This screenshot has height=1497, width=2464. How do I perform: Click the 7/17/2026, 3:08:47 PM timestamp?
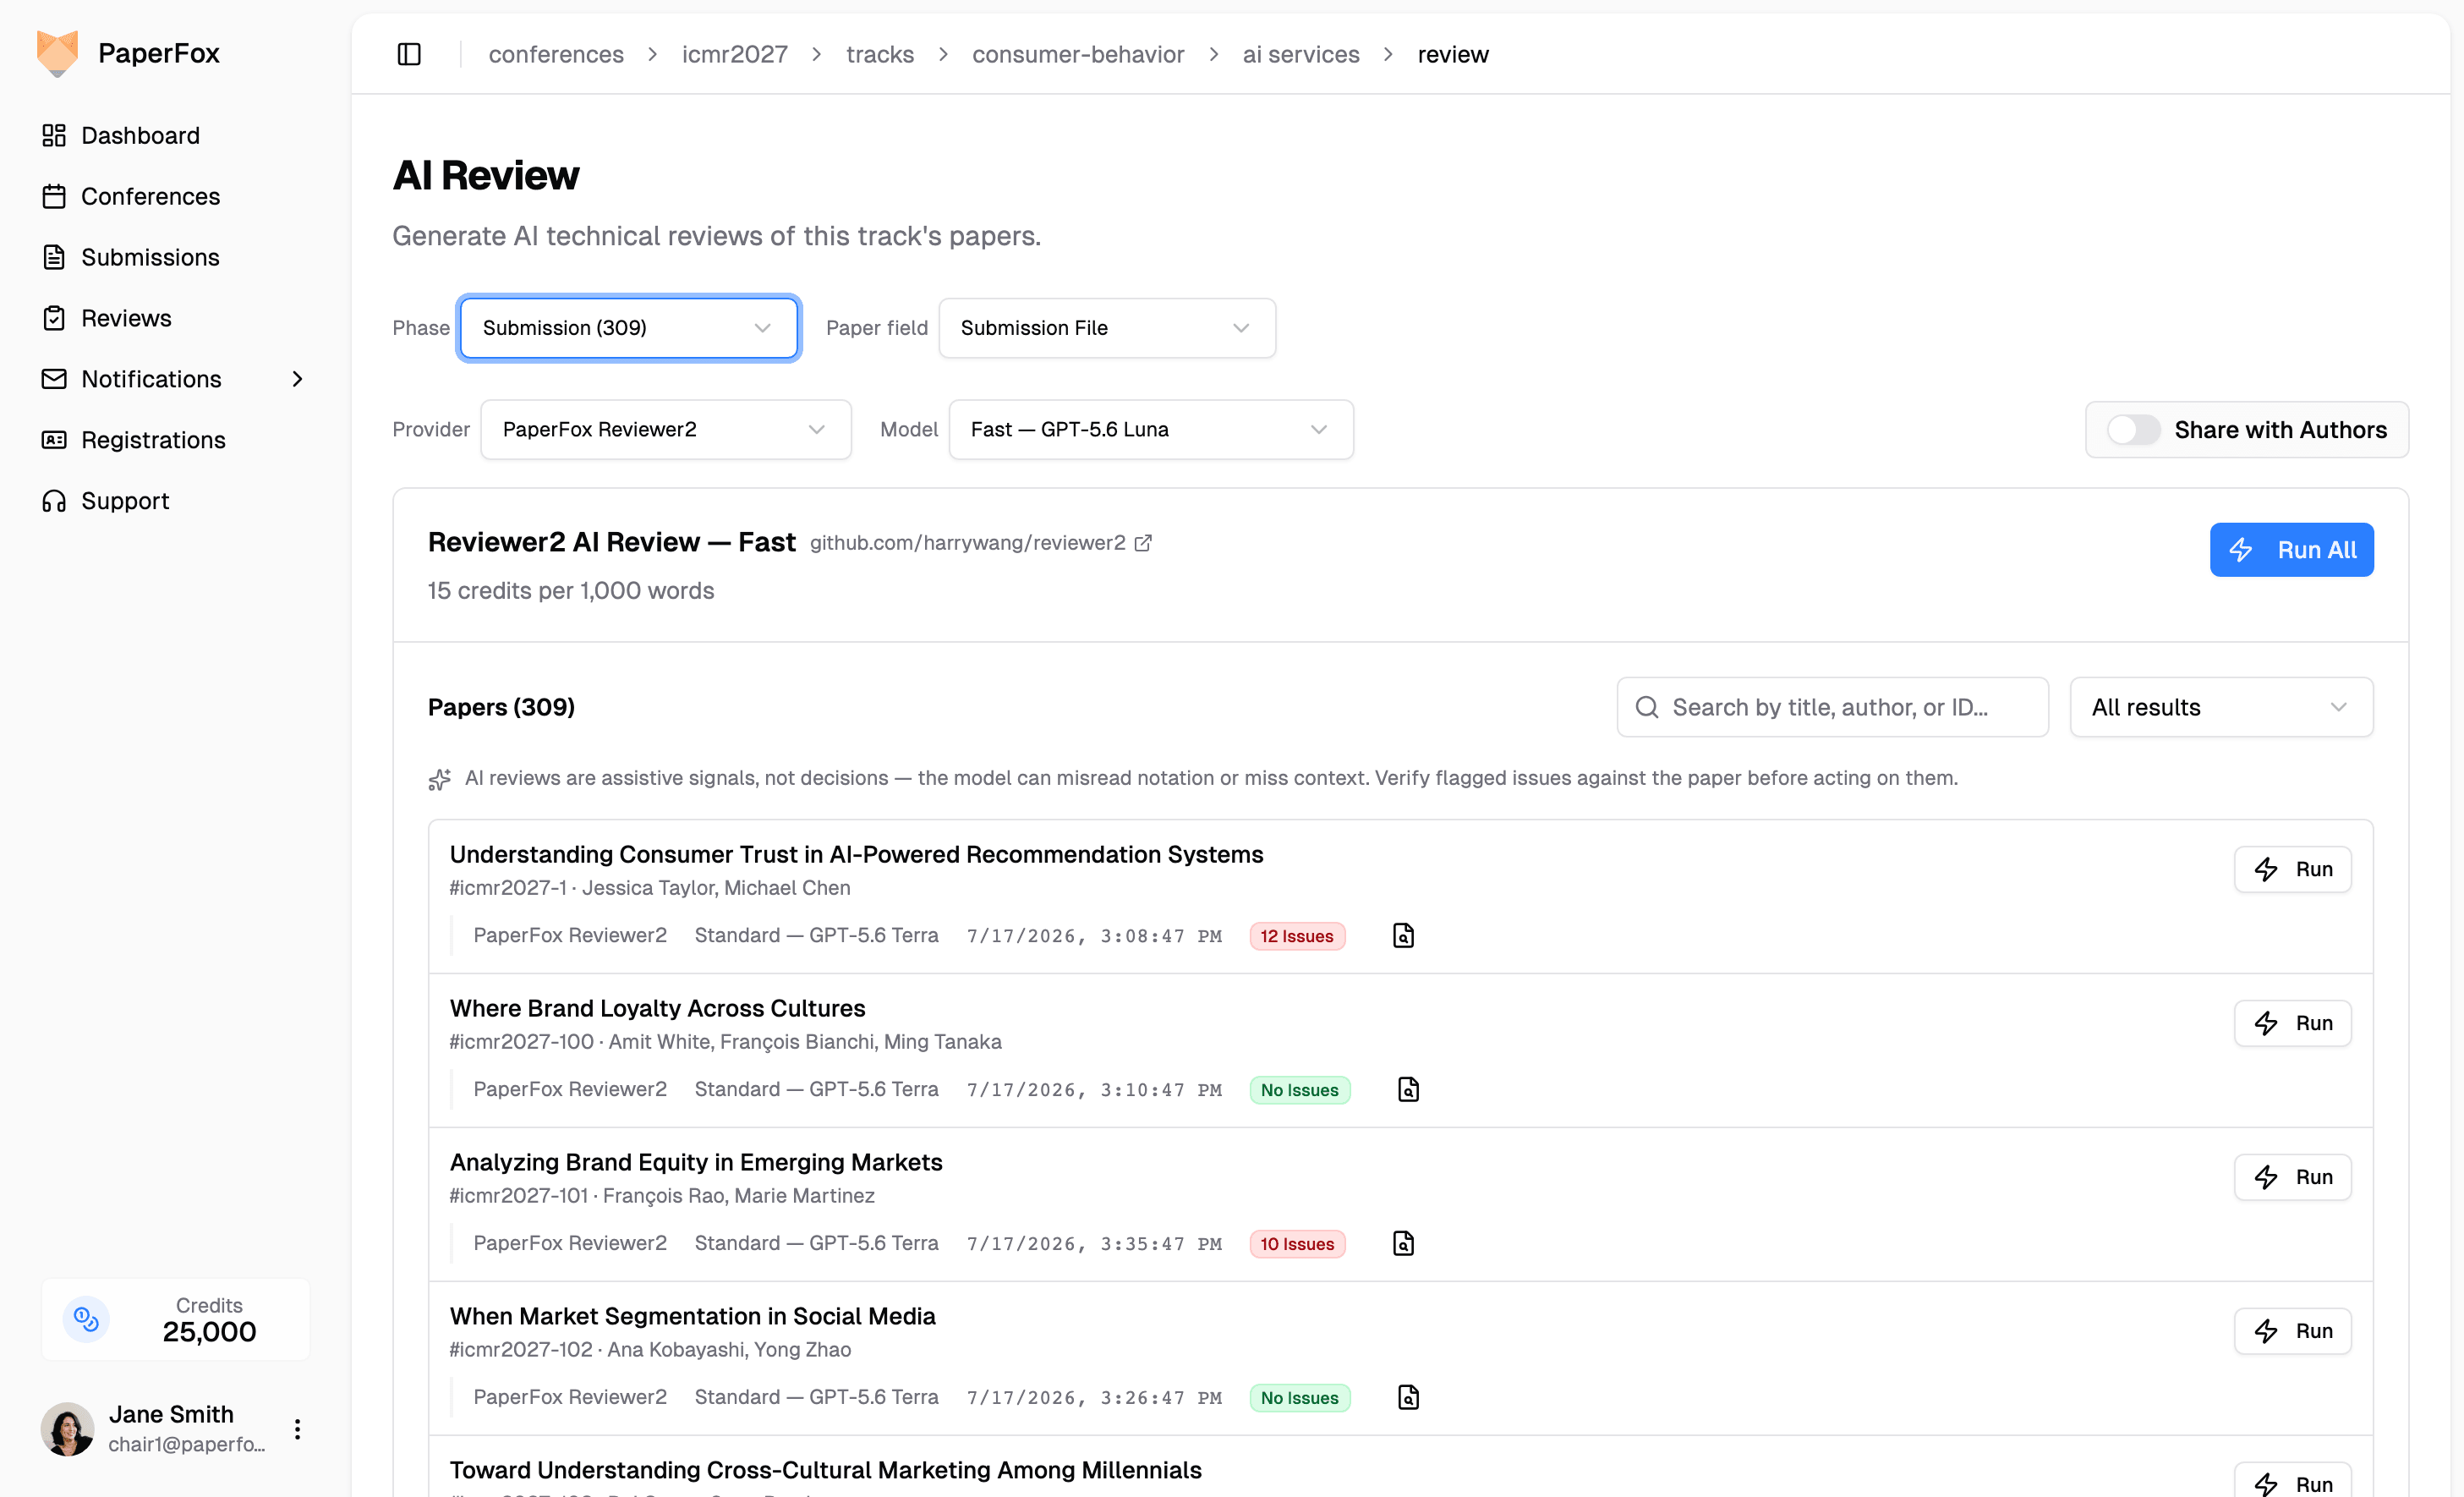1094,936
